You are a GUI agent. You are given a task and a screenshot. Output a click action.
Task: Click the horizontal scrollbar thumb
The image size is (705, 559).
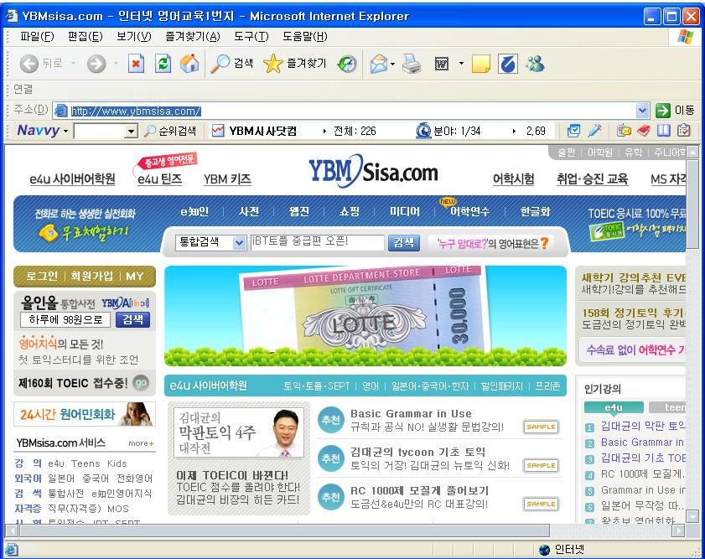tap(284, 531)
